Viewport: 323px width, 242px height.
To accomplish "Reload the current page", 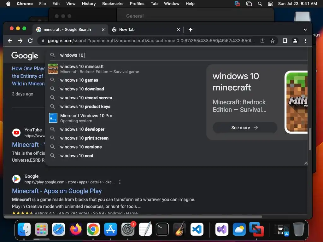I will coord(30,41).
